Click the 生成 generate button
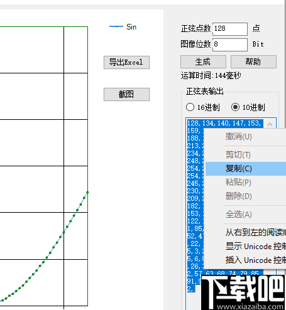The width and height of the screenshot is (286, 310). tap(203, 61)
